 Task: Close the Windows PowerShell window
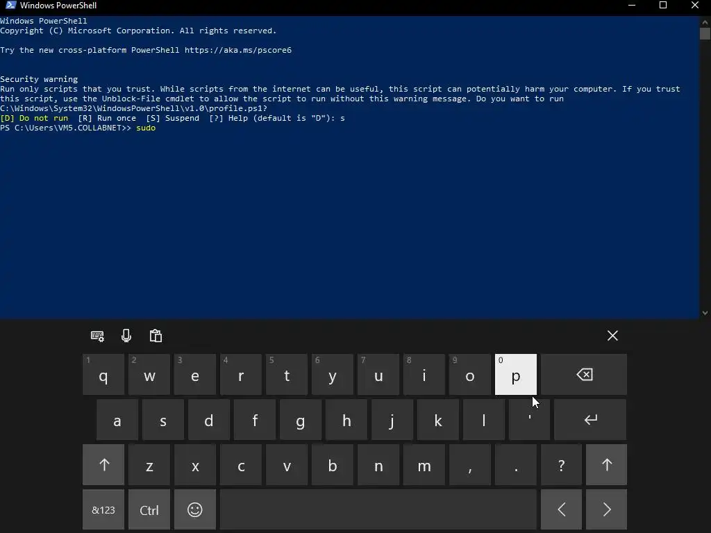tap(694, 6)
